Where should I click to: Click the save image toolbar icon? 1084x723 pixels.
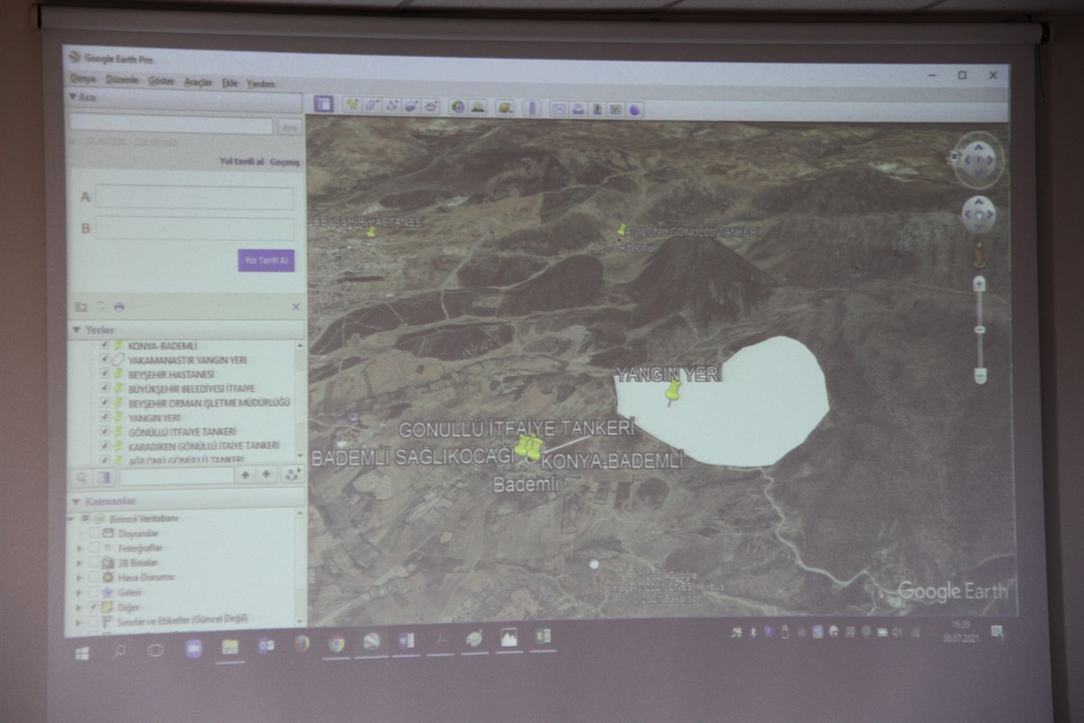pos(598,108)
